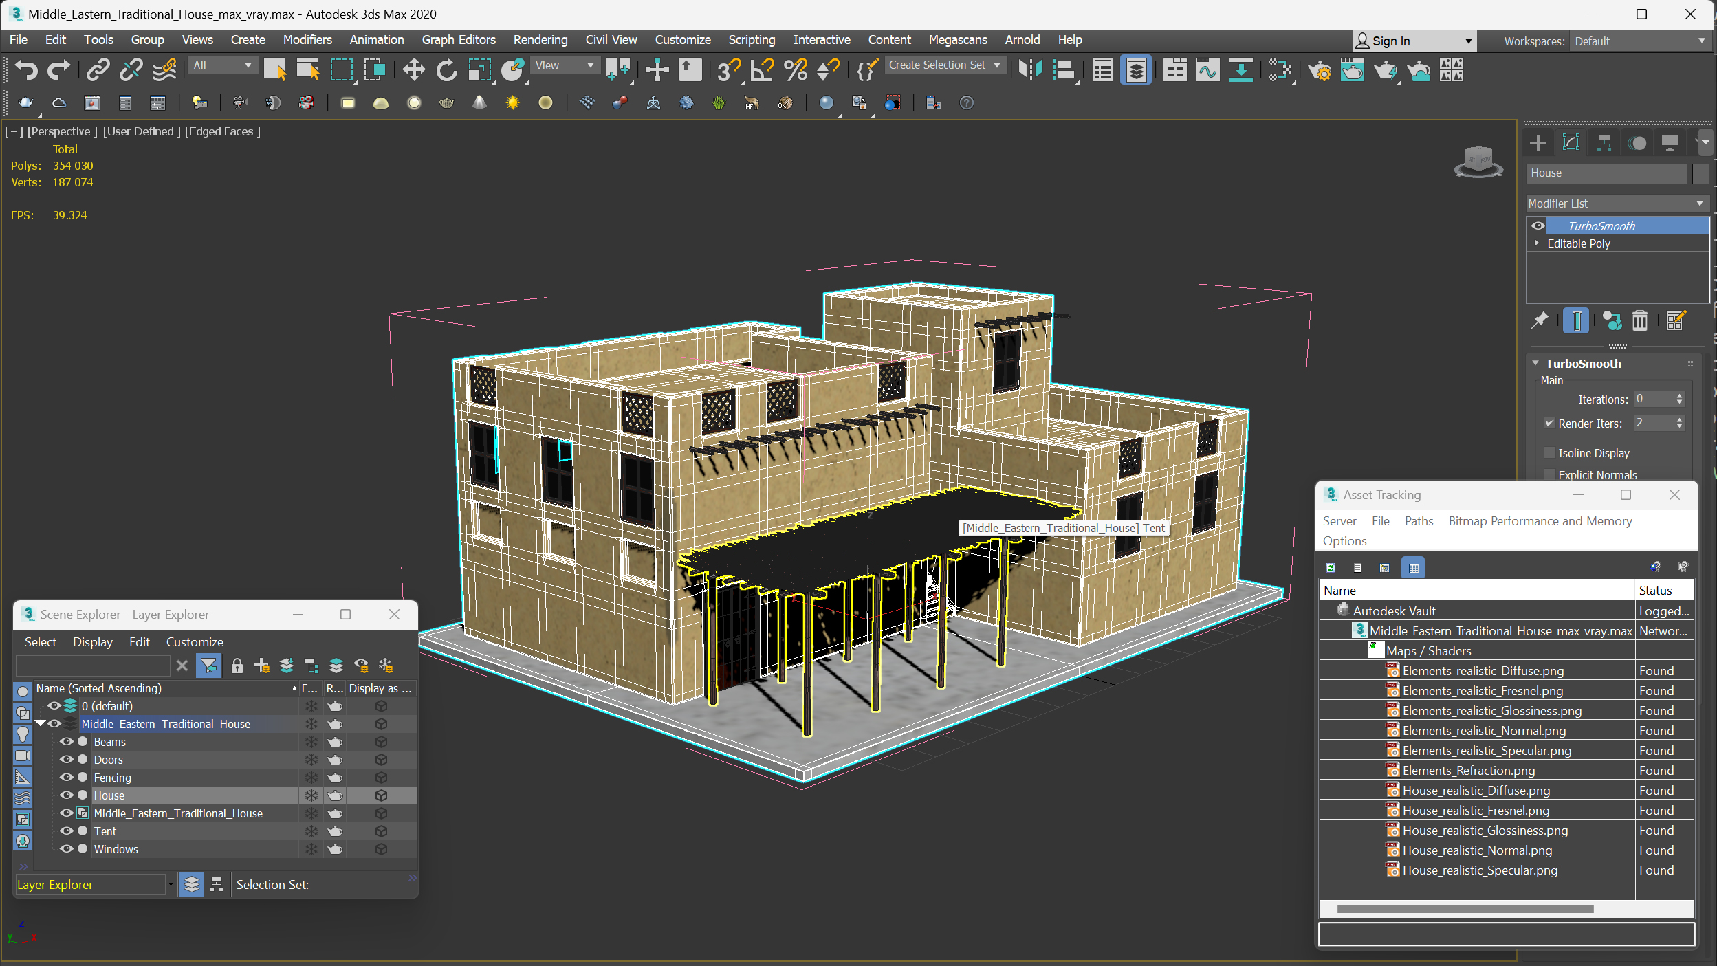Open the Align tool
The height and width of the screenshot is (966, 1717).
pyautogui.click(x=1064, y=69)
